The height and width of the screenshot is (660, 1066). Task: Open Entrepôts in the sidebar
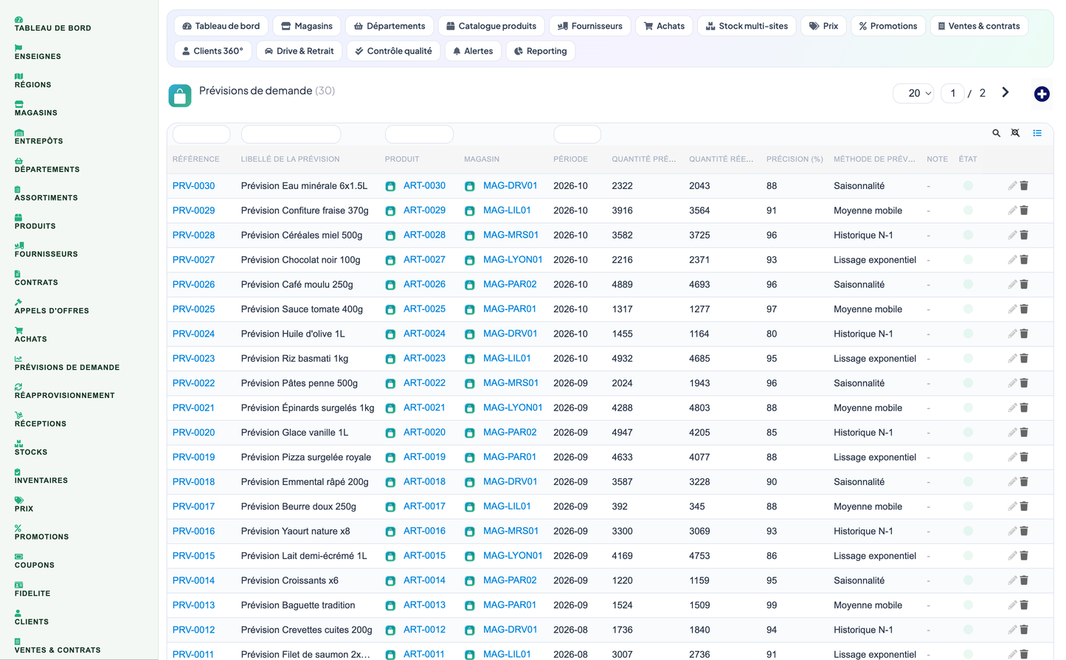(x=38, y=137)
